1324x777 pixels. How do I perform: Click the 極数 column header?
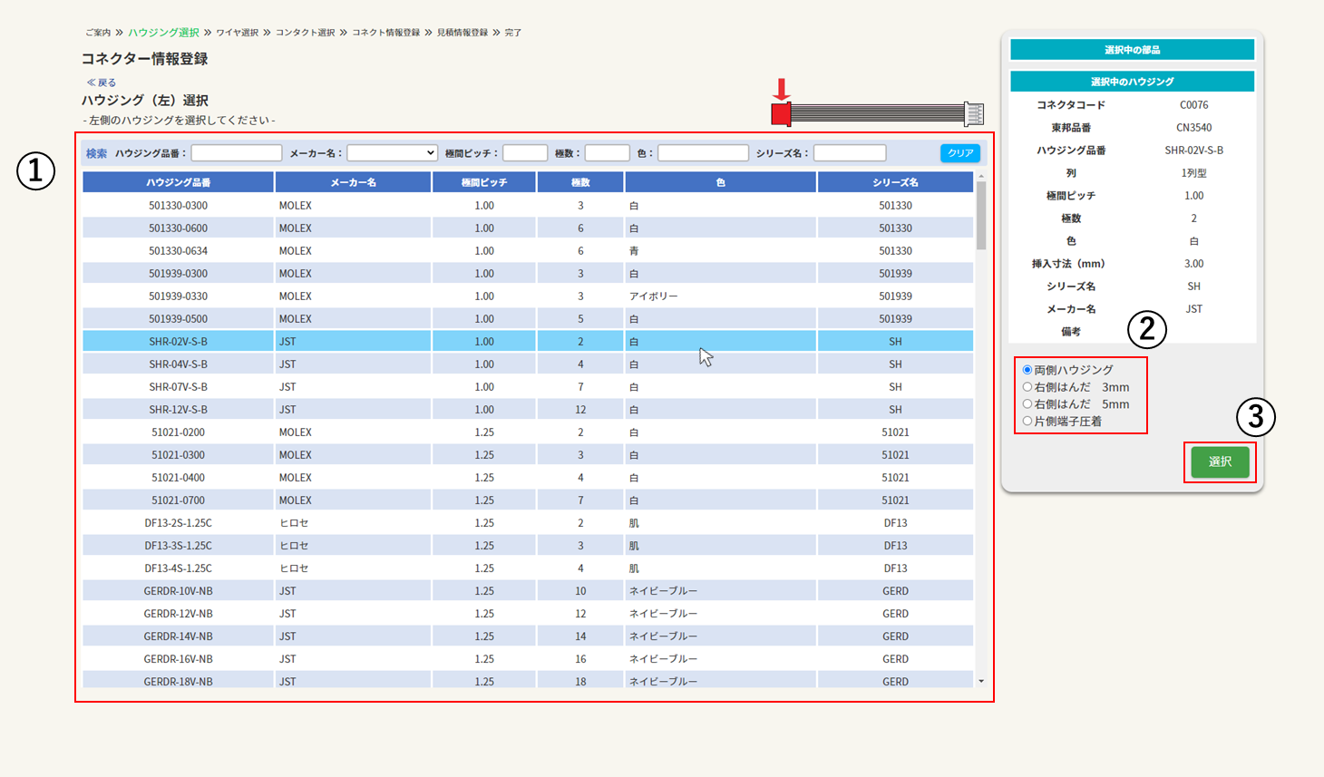(x=580, y=182)
